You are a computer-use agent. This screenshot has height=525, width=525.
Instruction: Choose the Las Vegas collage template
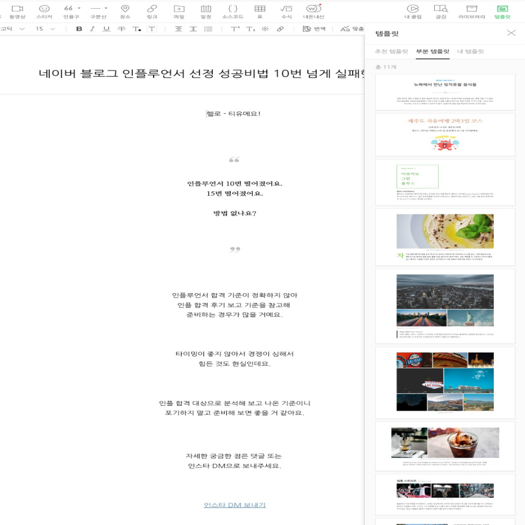445,383
